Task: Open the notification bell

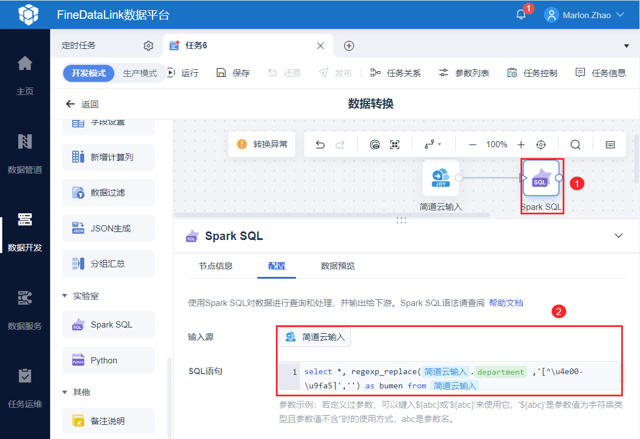Action: [x=521, y=15]
